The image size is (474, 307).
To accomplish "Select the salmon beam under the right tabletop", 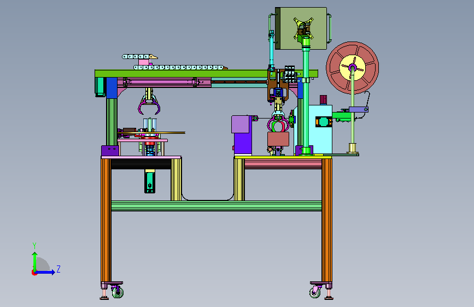I will tap(283, 164).
